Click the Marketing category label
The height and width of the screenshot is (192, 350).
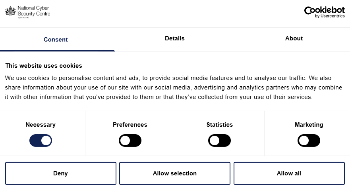[x=309, y=125]
